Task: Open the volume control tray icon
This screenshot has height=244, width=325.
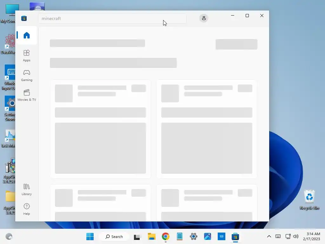Action: 296,236
